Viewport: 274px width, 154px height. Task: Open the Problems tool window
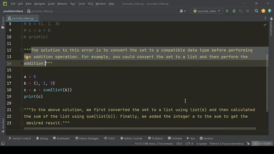(x=155, y=138)
